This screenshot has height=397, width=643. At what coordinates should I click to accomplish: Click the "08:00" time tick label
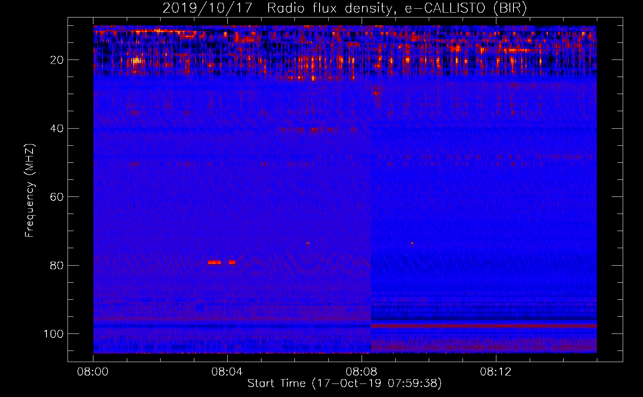point(93,372)
